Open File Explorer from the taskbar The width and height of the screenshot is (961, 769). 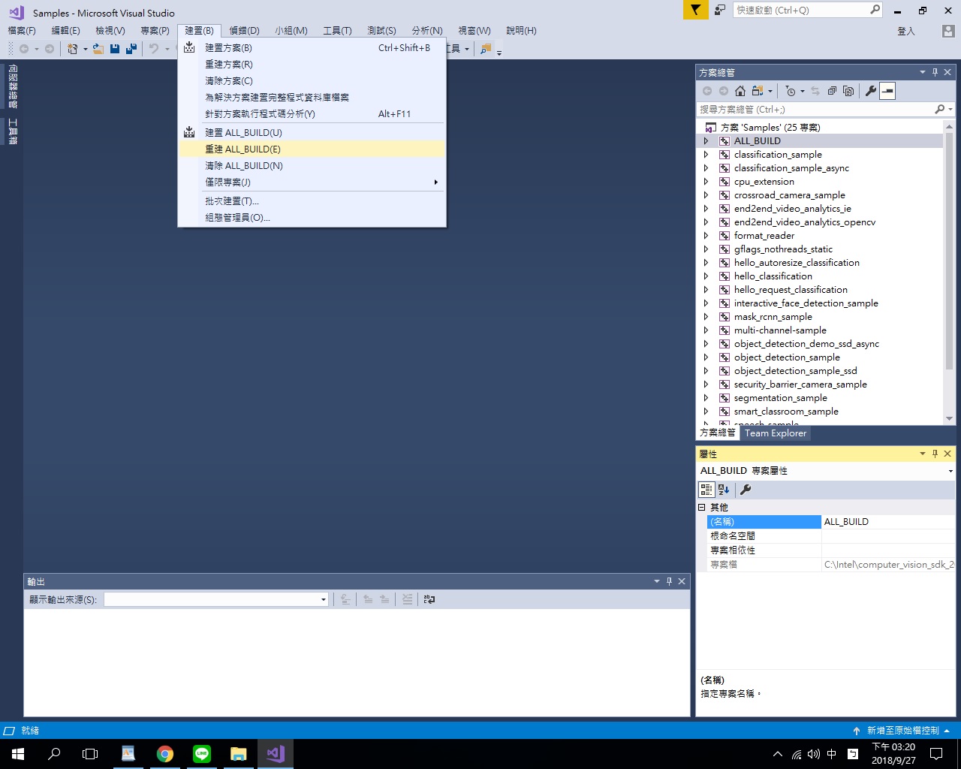tap(239, 754)
